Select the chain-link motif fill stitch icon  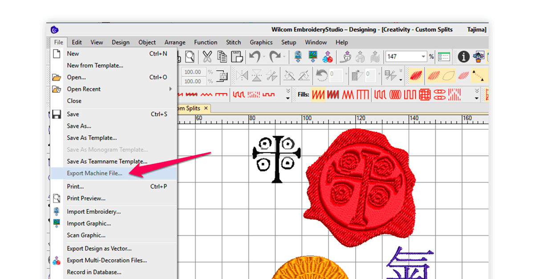click(440, 95)
